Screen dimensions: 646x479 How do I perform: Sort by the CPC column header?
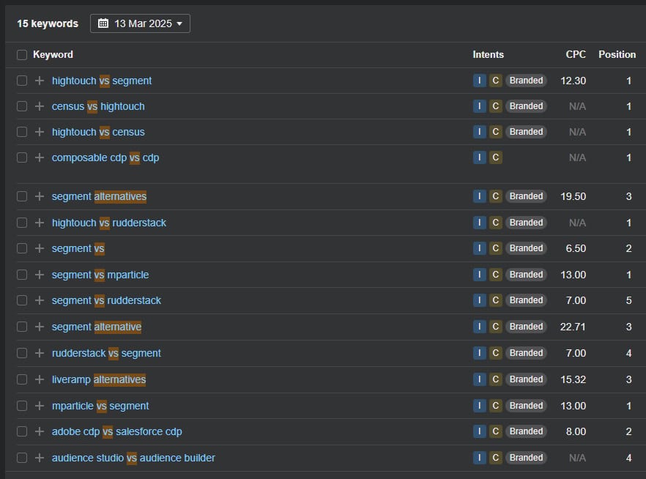pyautogui.click(x=576, y=55)
